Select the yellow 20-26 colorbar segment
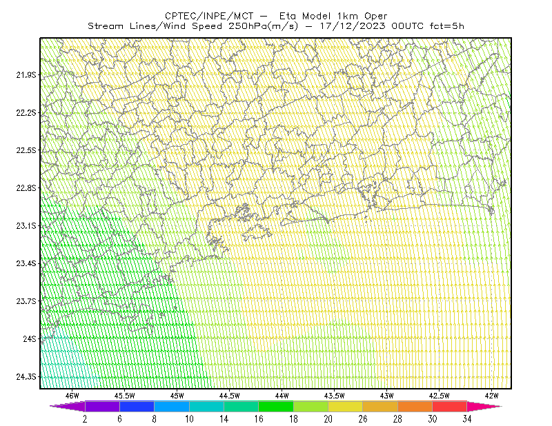This screenshot has height=426, width=552. click(346, 406)
